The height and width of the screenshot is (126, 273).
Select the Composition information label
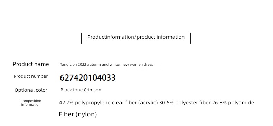point(31,103)
